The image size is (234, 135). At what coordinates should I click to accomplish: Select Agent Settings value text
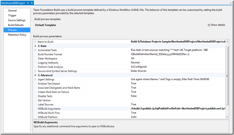[170, 79]
